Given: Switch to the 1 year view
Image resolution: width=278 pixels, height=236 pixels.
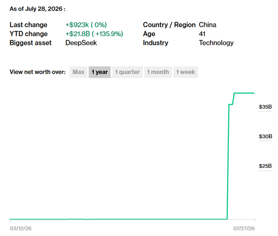Looking at the screenshot, I should (100, 72).
